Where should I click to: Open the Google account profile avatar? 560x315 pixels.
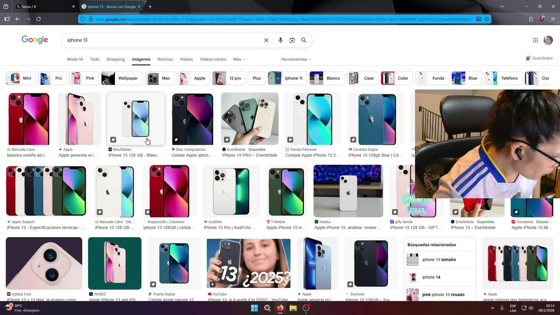548,40
